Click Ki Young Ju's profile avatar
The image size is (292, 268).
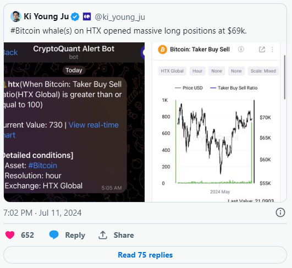point(15,17)
